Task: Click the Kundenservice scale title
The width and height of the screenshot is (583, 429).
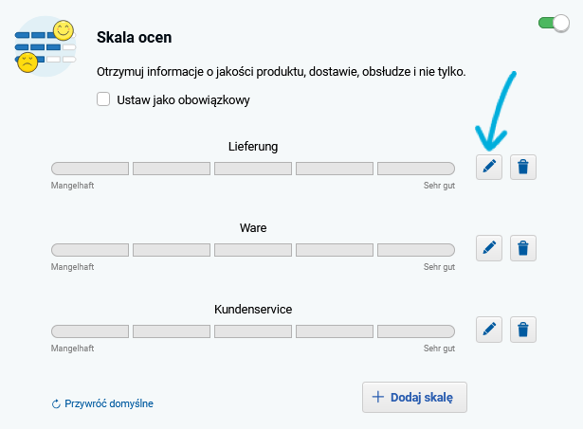Action: click(x=253, y=310)
